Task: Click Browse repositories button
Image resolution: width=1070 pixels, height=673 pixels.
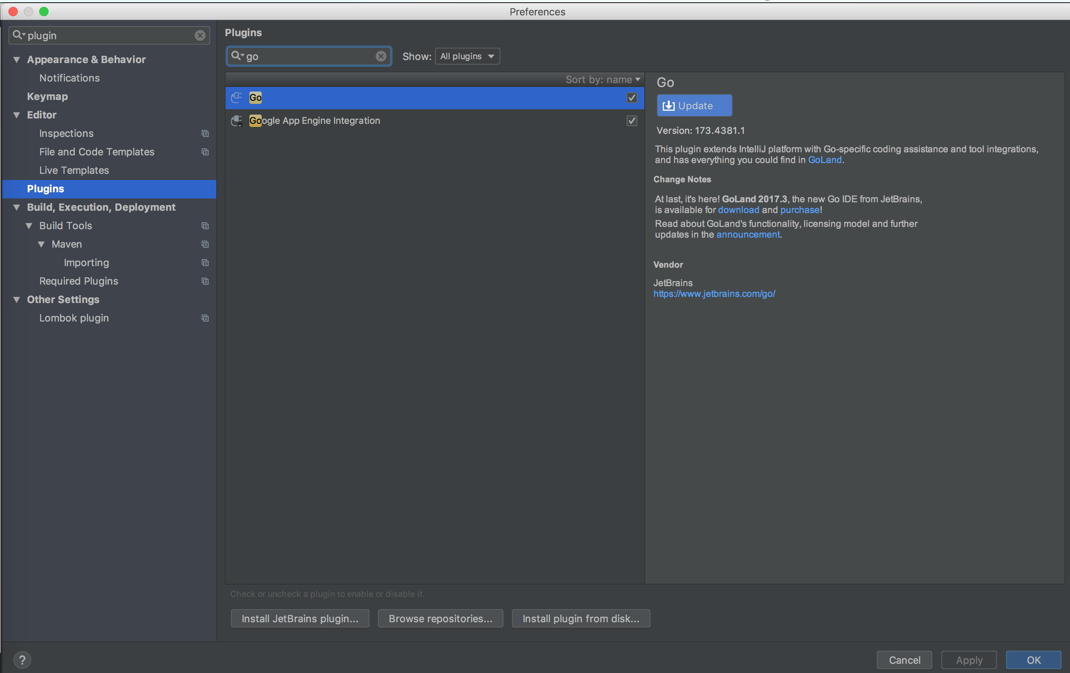Action: (440, 618)
